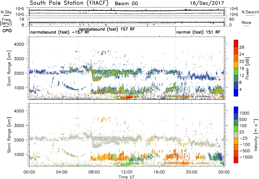
Task: Click the '08:00' time axis tick
Action: pyautogui.click(x=94, y=172)
